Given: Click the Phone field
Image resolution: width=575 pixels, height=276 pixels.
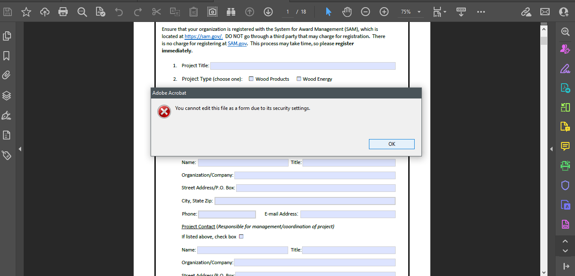Looking at the screenshot, I should tap(227, 214).
